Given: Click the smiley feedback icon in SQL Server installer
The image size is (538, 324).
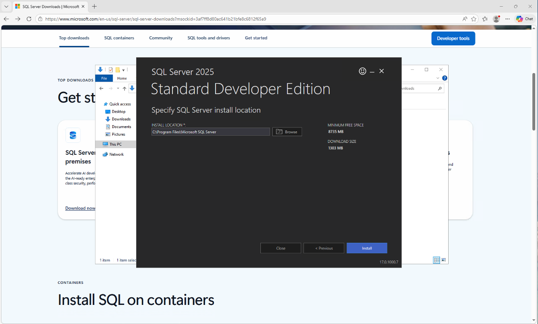Looking at the screenshot, I should [362, 71].
